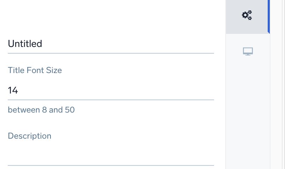Focus the Title Font Size input
Image resolution: width=285 pixels, height=169 pixels.
pyautogui.click(x=106, y=91)
